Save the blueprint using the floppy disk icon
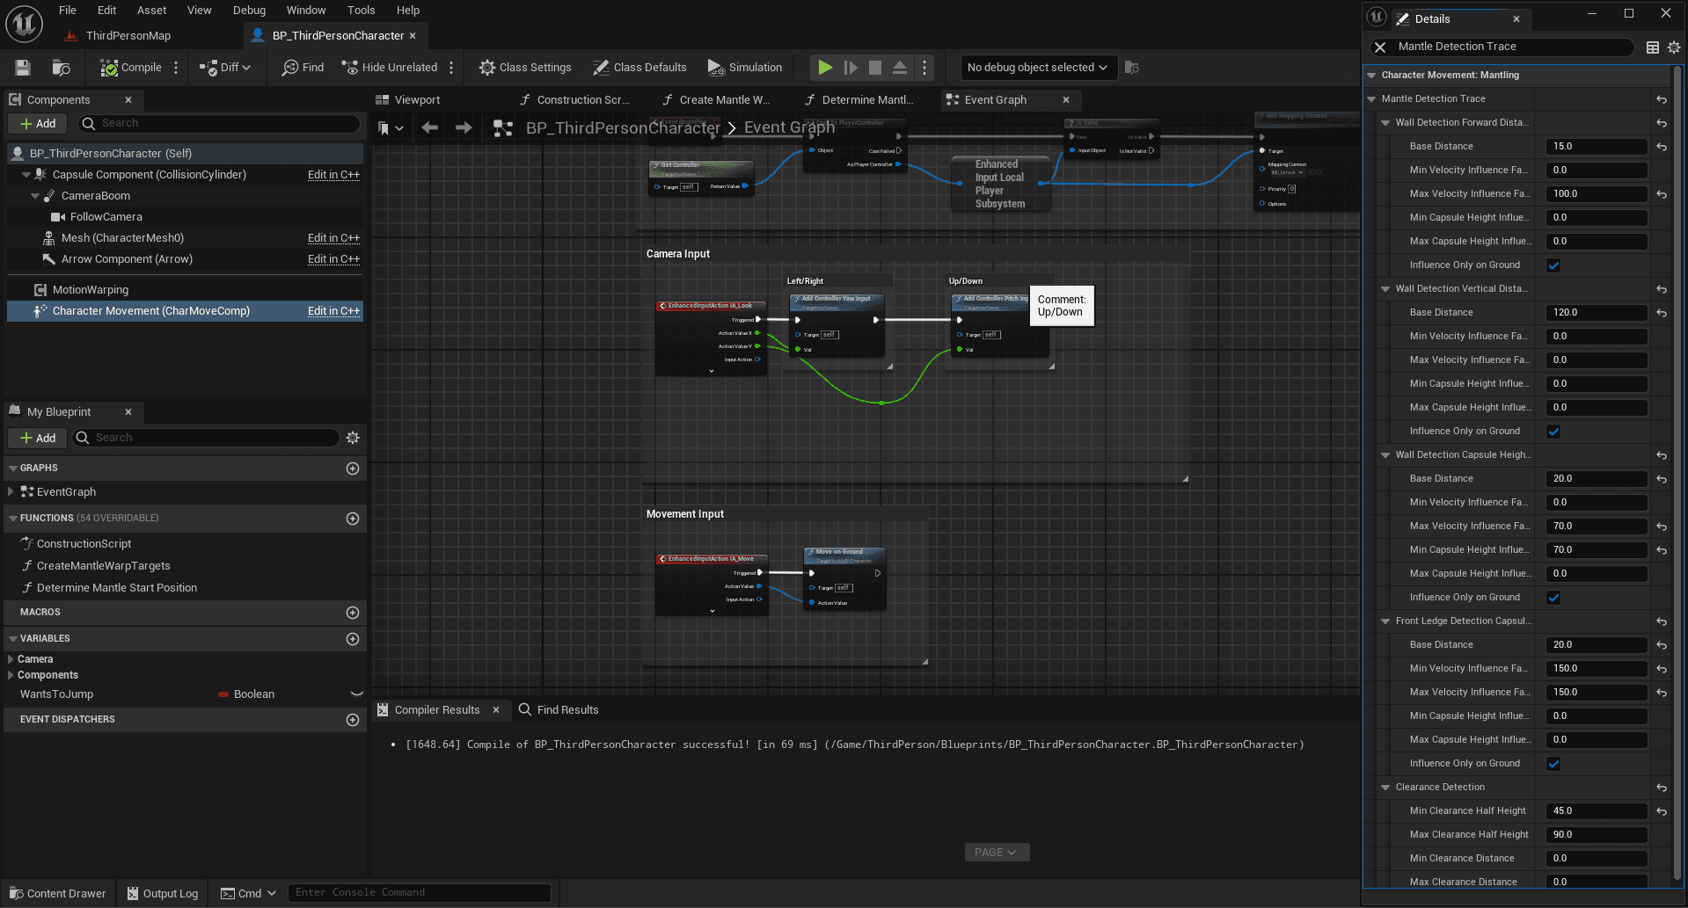The image size is (1688, 908). tap(23, 68)
